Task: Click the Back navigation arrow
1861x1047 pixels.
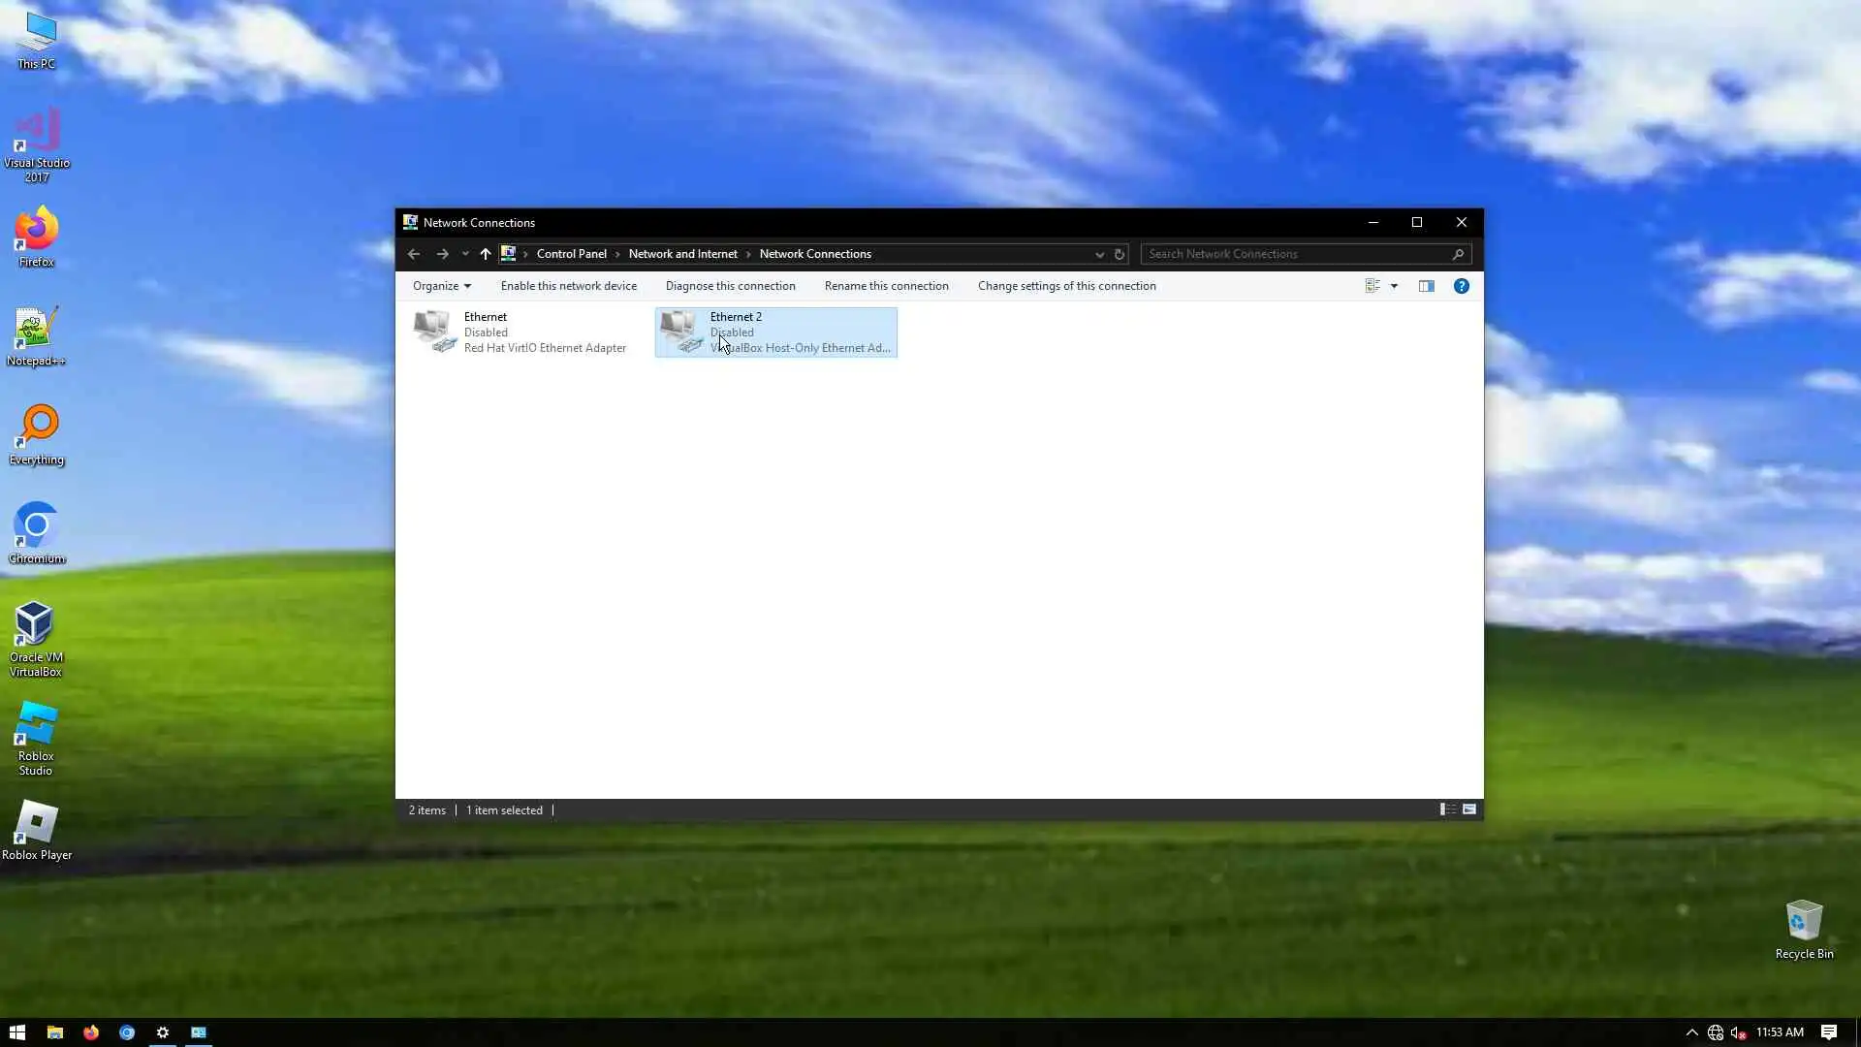Action: pos(414,254)
